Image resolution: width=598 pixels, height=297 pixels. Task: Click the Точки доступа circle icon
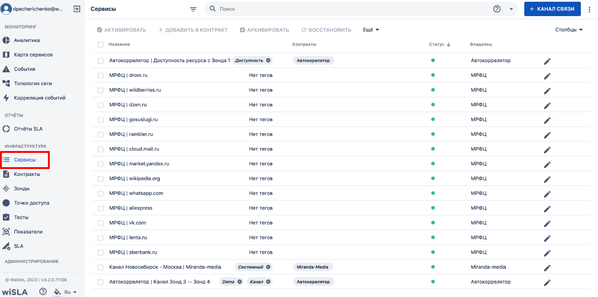(x=6, y=203)
